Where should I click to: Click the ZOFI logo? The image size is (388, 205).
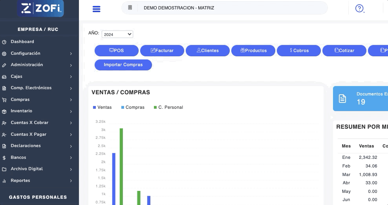pyautogui.click(x=40, y=9)
